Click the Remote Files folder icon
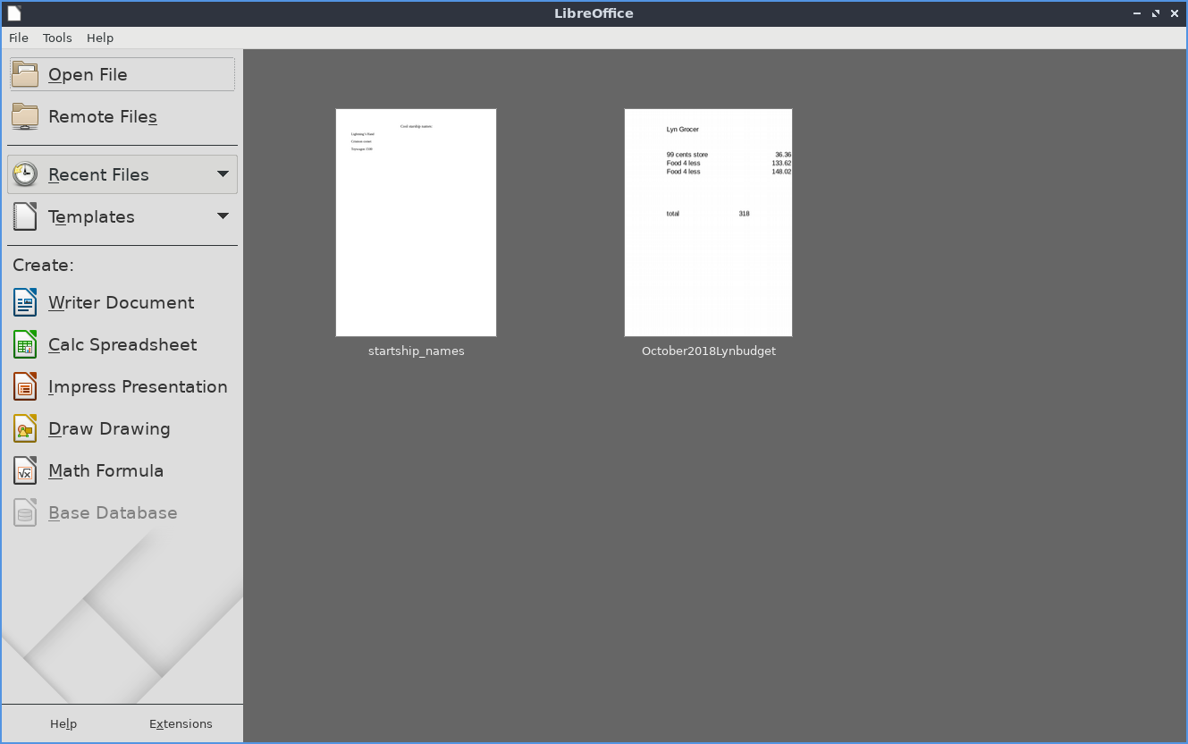This screenshot has height=744, width=1188. coord(25,116)
